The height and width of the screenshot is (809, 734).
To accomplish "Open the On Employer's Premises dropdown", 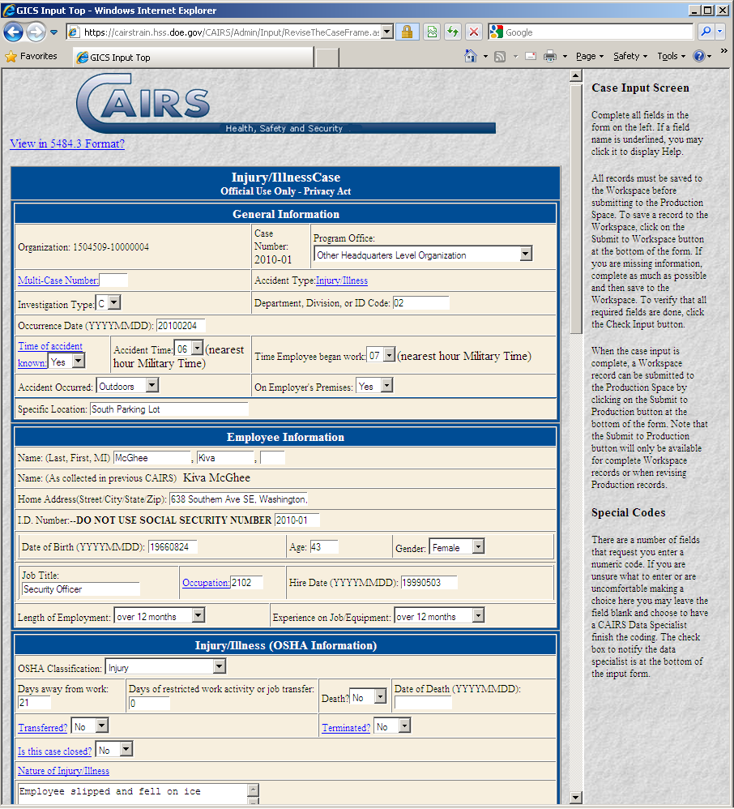I will tap(387, 385).
